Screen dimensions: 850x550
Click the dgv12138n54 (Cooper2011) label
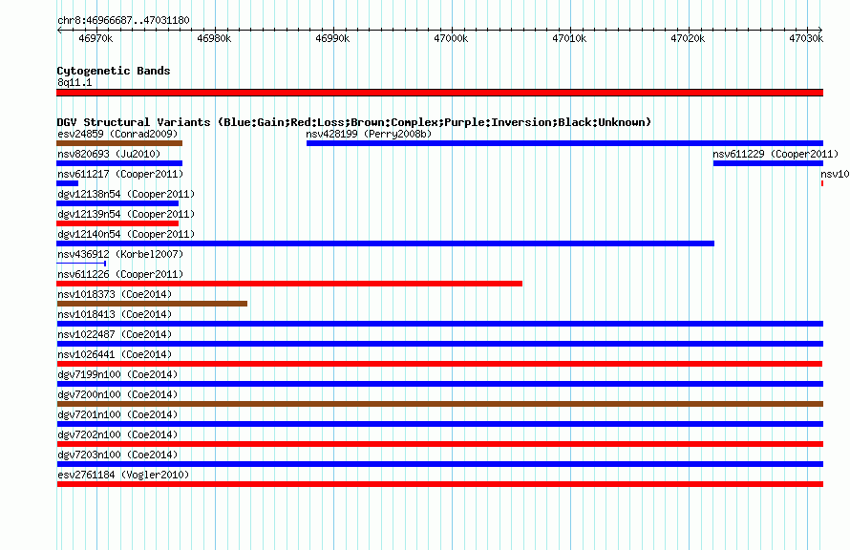tap(126, 194)
